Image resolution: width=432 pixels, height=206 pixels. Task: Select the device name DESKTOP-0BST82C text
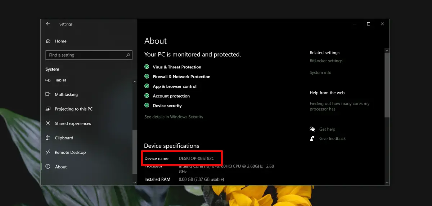[197, 158]
